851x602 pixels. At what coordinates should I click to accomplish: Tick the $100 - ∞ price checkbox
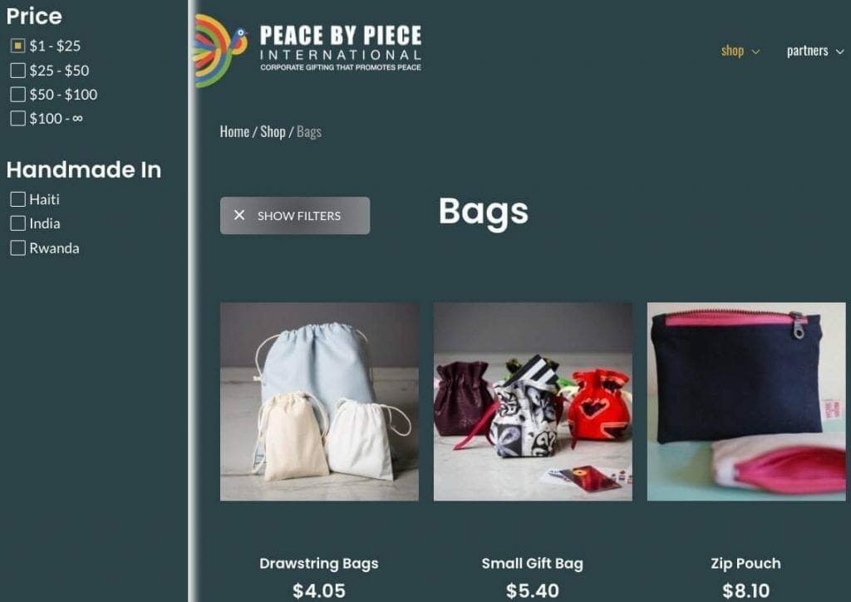(18, 118)
